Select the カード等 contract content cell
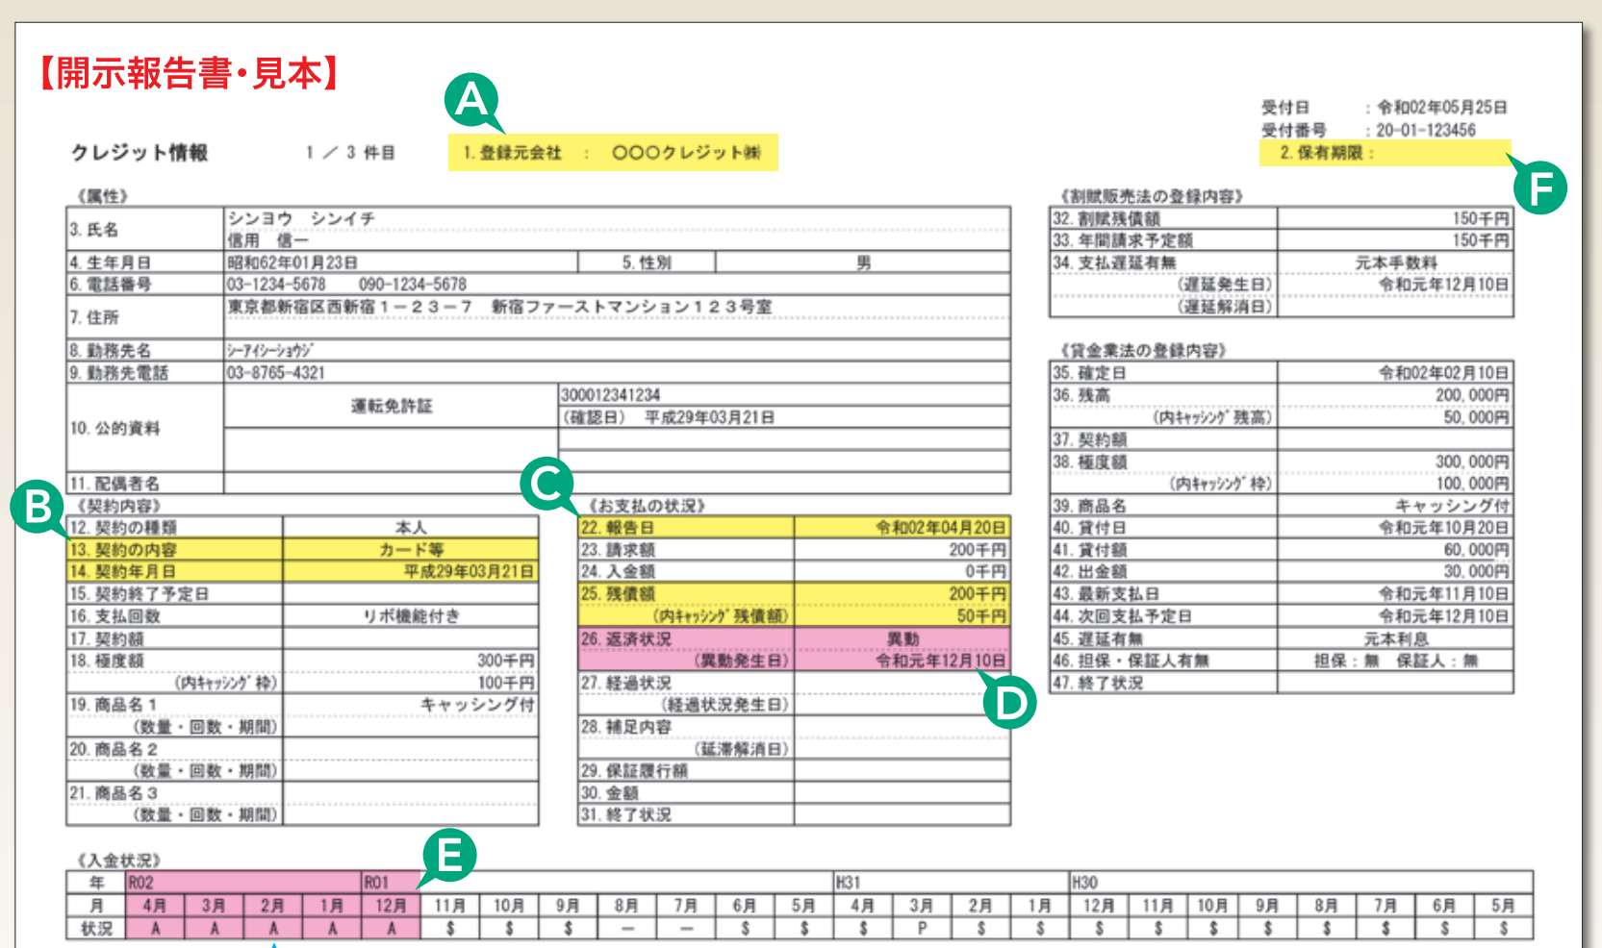The height and width of the screenshot is (948, 1602). (411, 548)
